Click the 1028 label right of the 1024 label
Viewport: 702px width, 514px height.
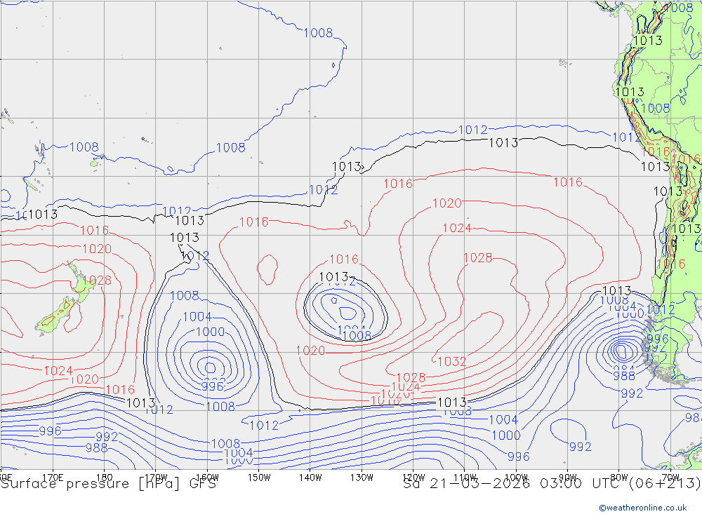tap(478, 257)
